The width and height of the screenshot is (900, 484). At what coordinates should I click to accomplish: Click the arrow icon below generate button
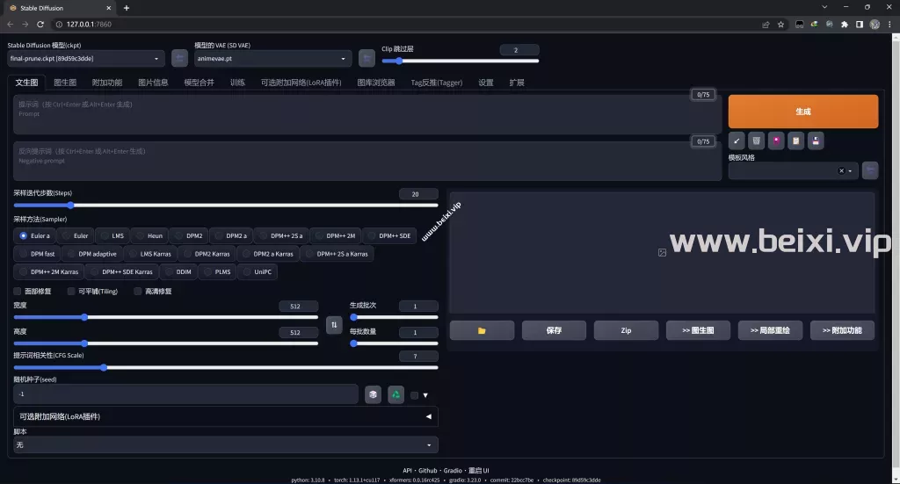(x=737, y=141)
